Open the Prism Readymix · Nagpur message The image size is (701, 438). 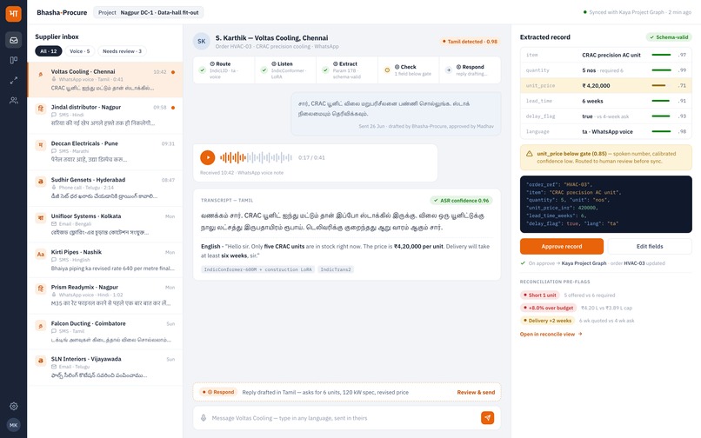pyautogui.click(x=105, y=295)
